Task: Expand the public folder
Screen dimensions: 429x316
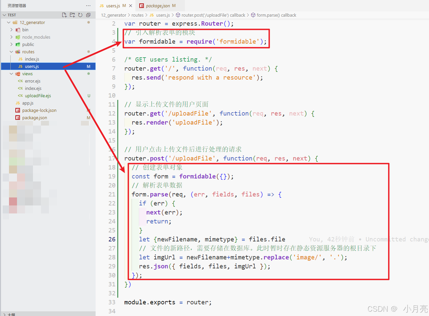Action: tap(11, 44)
